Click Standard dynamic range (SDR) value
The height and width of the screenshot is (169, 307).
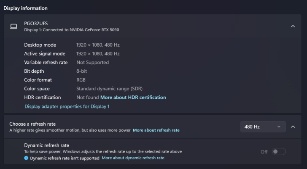110,89
